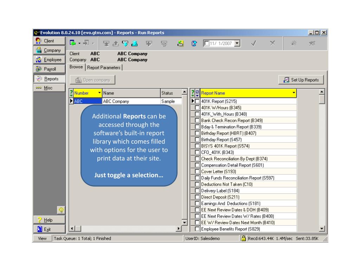This screenshot has height=270, width=360.
Task: Click the previous record up arrow icon
Action: point(115,43)
